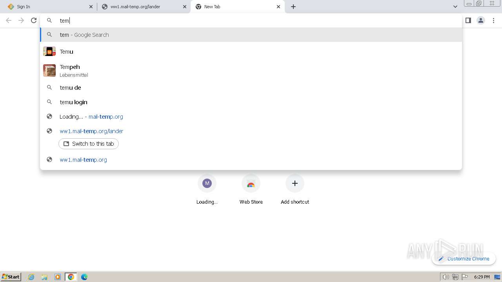502x282 pixels.
Task: Open the side panel icon
Action: pyautogui.click(x=468, y=20)
